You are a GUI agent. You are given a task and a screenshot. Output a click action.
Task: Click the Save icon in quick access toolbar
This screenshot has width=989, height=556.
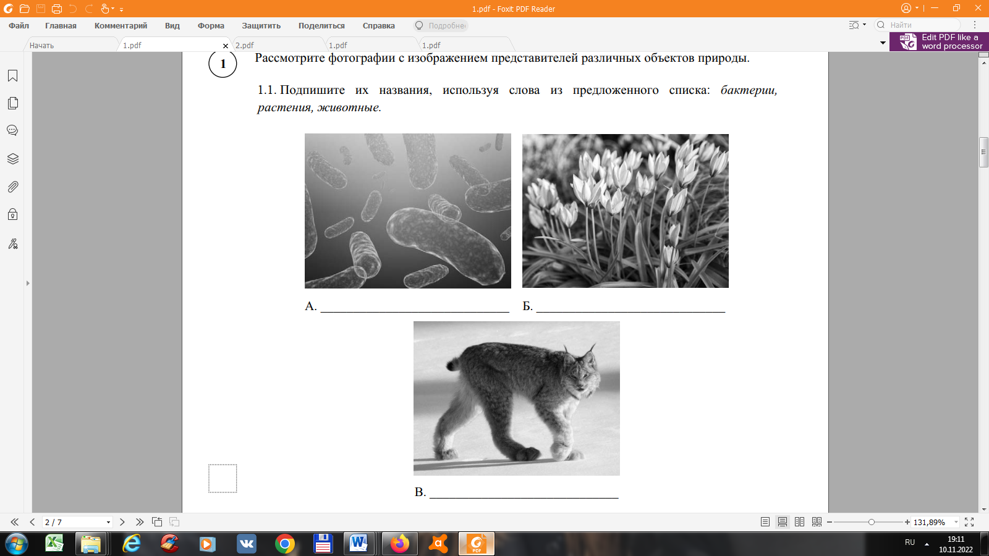click(x=41, y=9)
